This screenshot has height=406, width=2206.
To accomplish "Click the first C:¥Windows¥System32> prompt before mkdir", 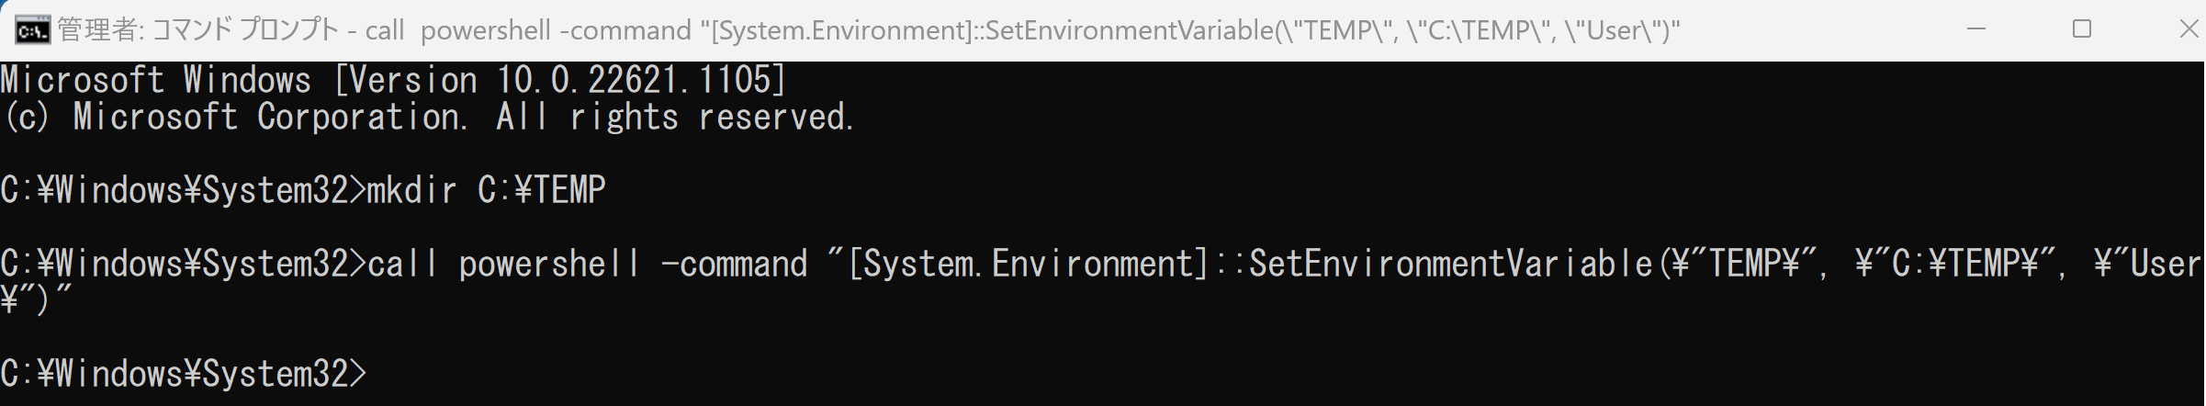I will [184, 190].
